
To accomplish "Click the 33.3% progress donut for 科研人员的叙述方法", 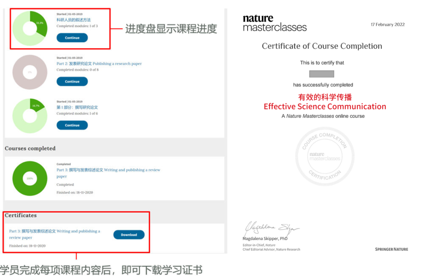I will pyautogui.click(x=30, y=28).
